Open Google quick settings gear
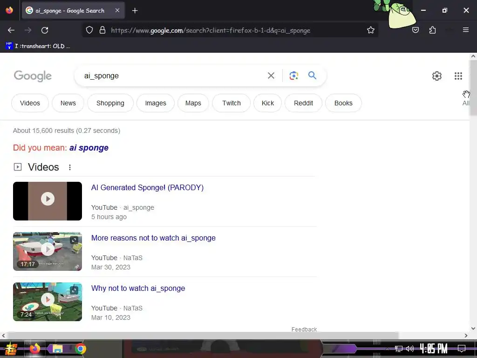Screen dimensions: 477x358 436,76
